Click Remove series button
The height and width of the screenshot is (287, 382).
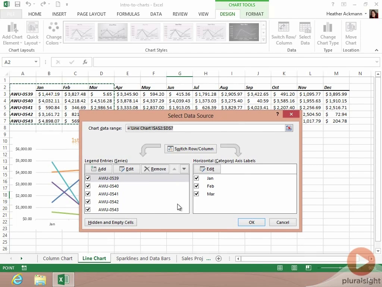[155, 169]
